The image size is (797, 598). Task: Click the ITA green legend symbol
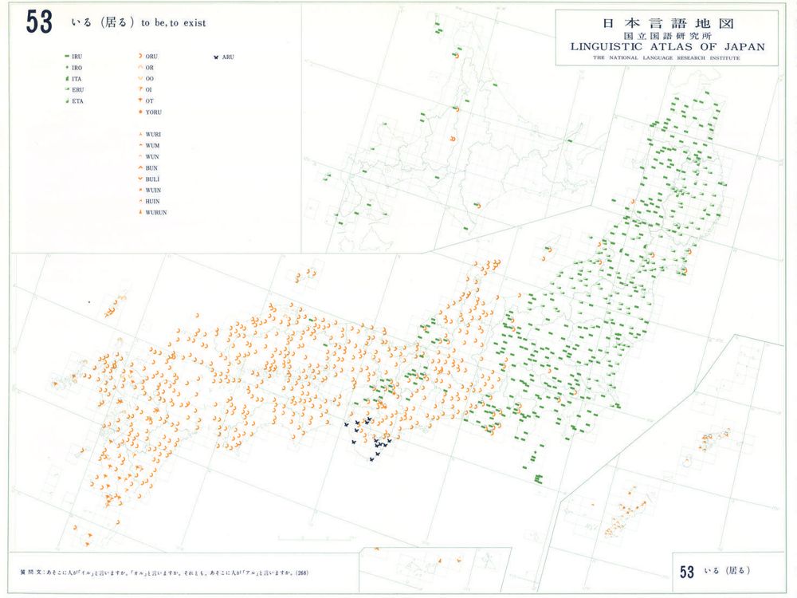[x=66, y=80]
